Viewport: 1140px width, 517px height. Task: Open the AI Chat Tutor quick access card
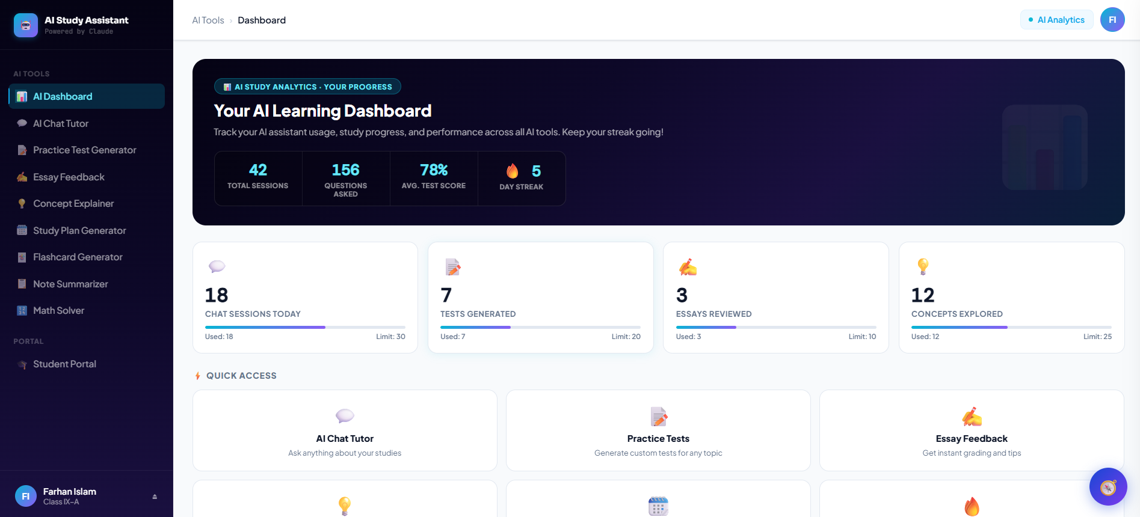point(345,430)
